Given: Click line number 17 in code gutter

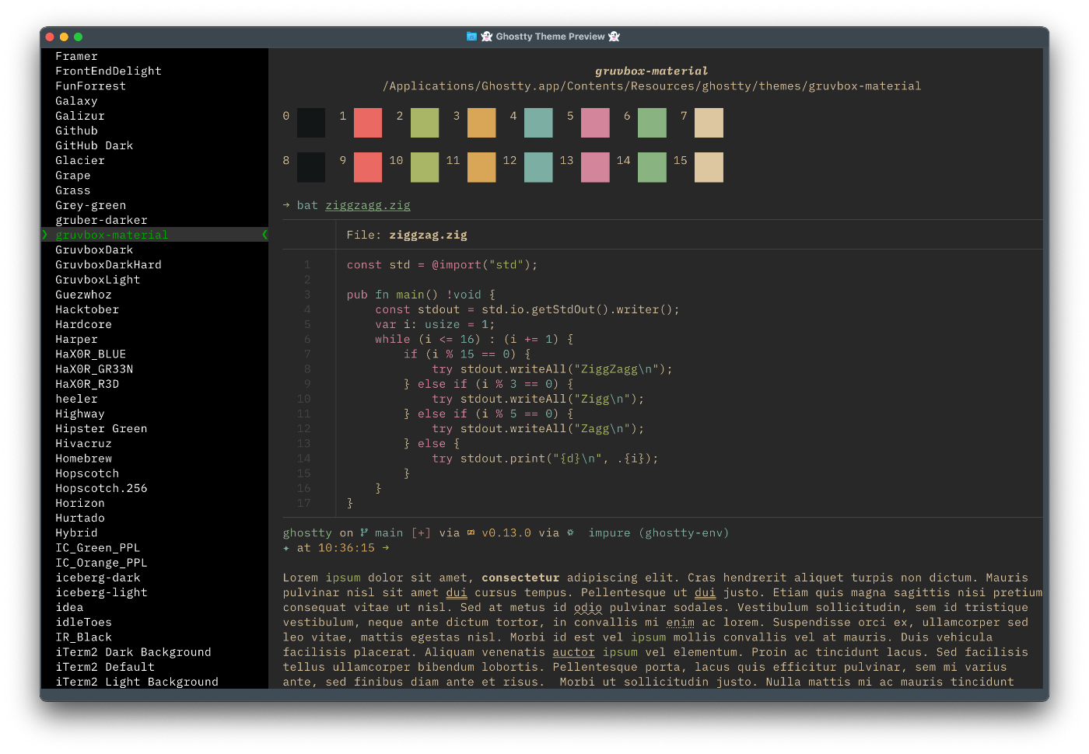Looking at the screenshot, I should 304,503.
